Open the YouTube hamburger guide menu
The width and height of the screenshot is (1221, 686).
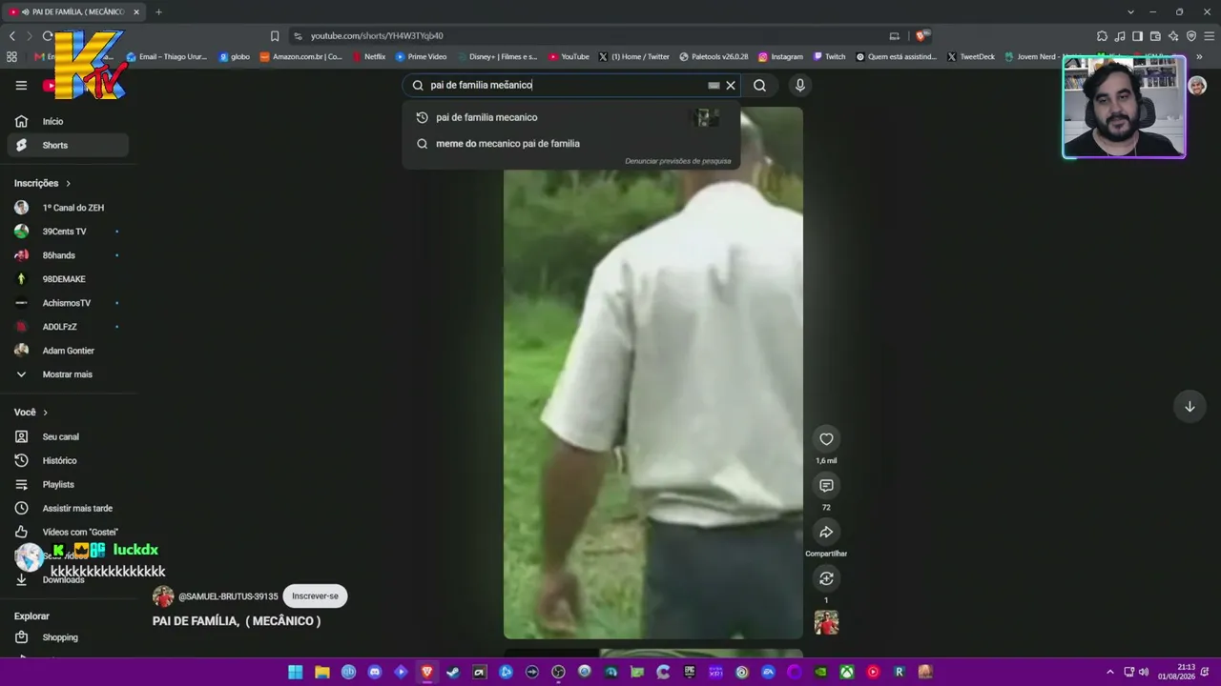[x=21, y=85]
